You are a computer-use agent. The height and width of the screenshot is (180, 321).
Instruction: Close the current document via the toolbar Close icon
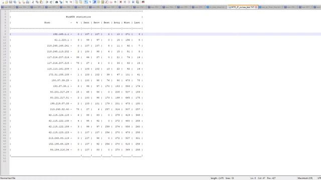[19, 2]
